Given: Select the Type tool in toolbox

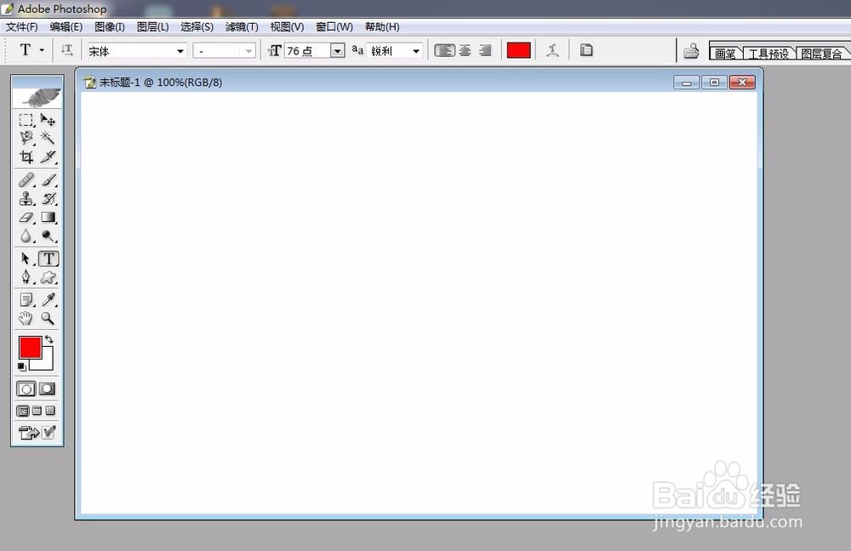Looking at the screenshot, I should tap(49, 258).
